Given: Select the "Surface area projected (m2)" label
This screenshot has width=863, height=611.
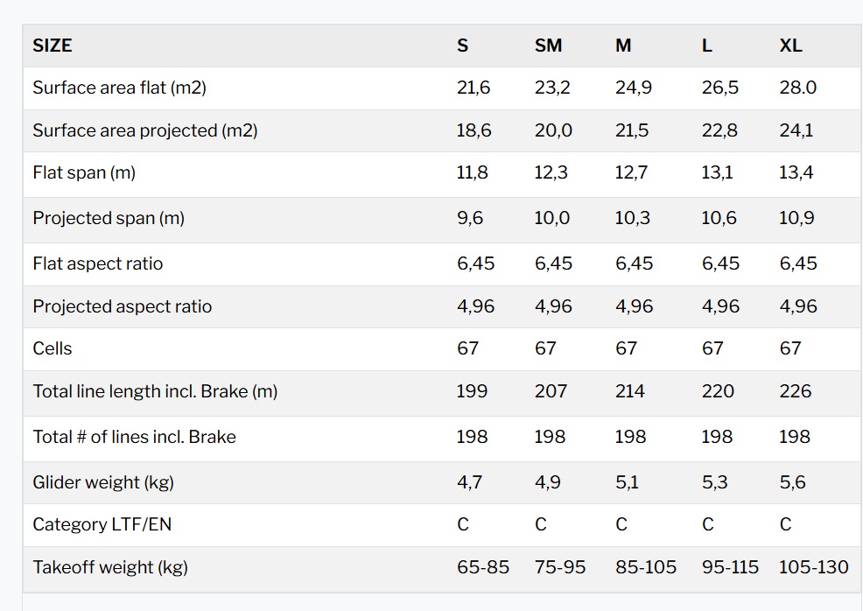Looking at the screenshot, I should [144, 130].
